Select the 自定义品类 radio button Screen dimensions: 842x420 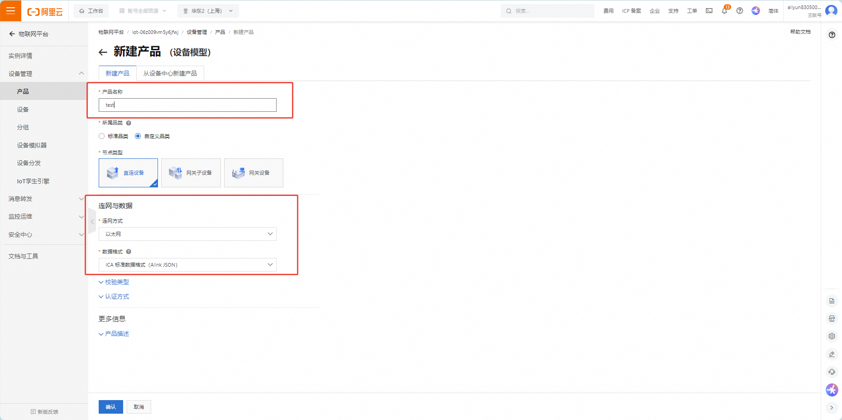[138, 136]
